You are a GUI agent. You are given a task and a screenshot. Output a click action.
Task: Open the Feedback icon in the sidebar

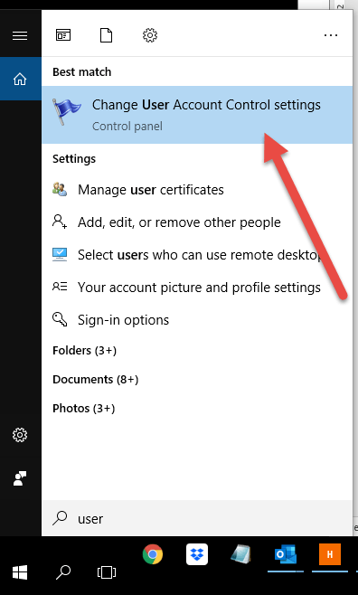[x=20, y=478]
